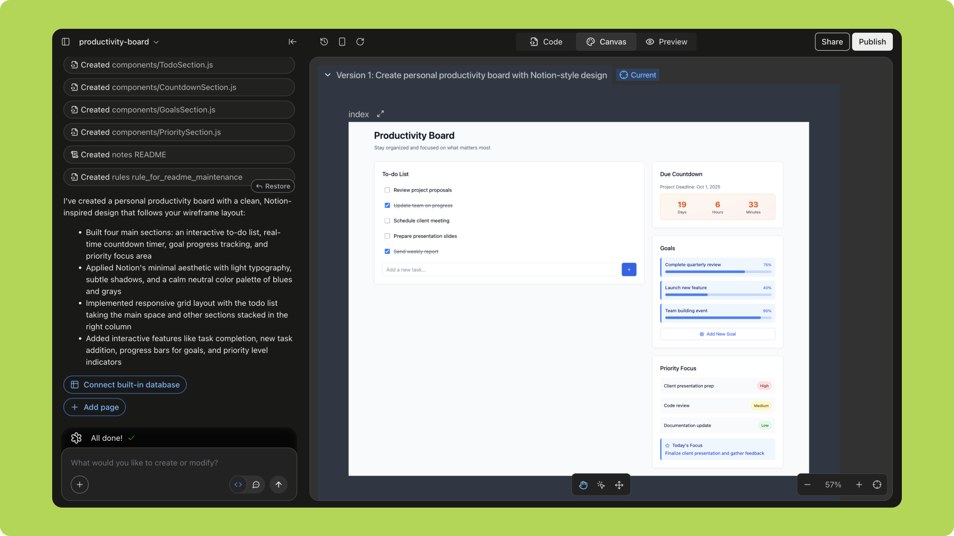Click the Complete quarterly review progress bar
The image size is (954, 536).
pos(717,272)
